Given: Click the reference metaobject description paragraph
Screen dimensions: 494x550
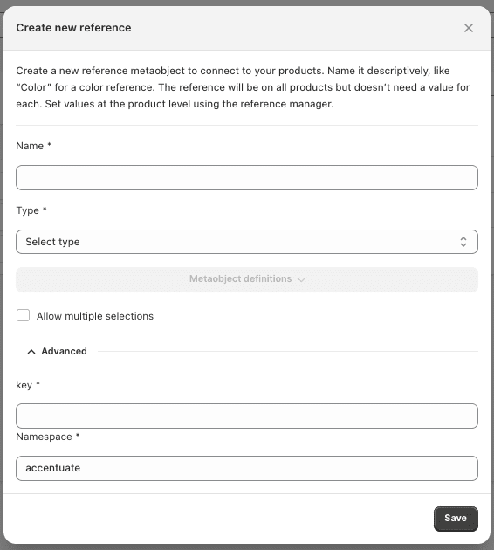Looking at the screenshot, I should [x=243, y=87].
